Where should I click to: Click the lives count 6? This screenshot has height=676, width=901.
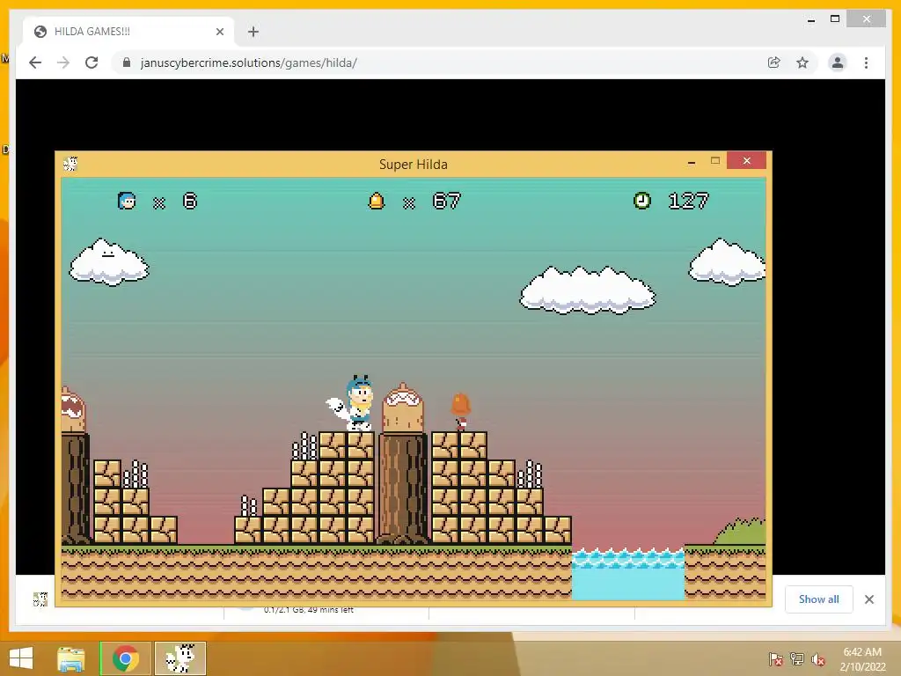coord(190,202)
